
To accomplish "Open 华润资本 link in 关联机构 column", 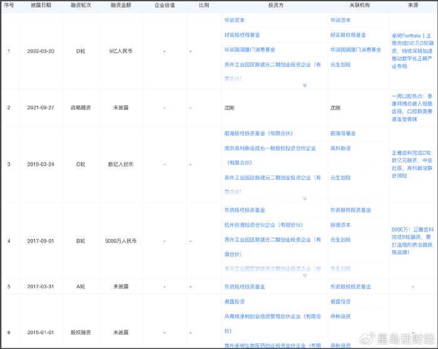I will 340,20.
